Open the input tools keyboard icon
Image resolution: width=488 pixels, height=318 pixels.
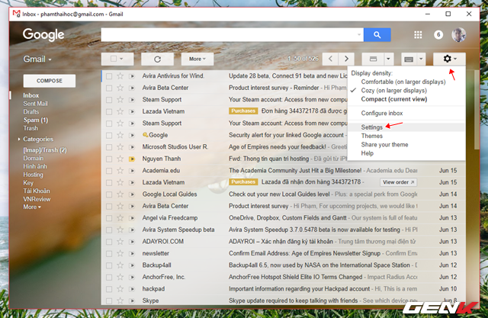[409, 59]
